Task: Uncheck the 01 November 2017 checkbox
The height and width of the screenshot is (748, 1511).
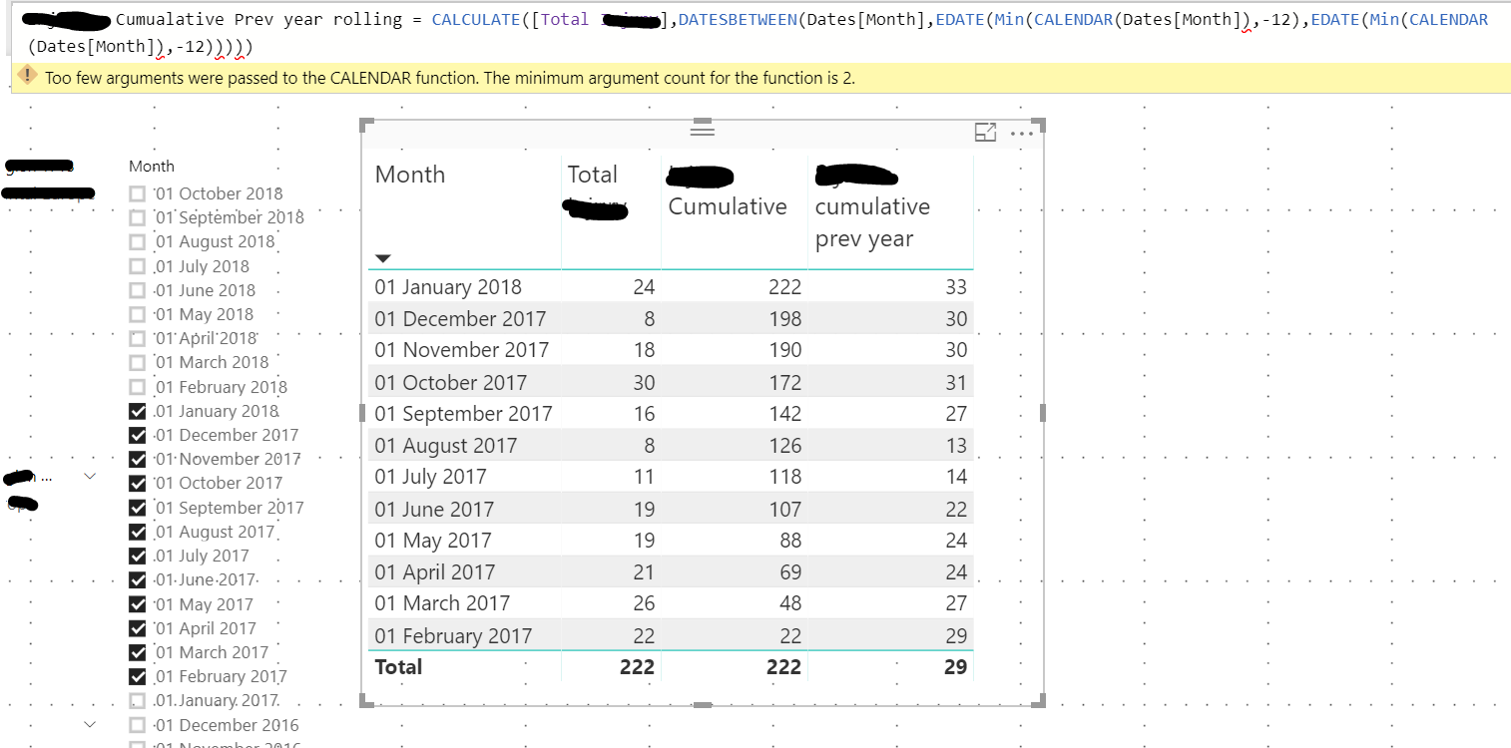Action: pos(138,459)
